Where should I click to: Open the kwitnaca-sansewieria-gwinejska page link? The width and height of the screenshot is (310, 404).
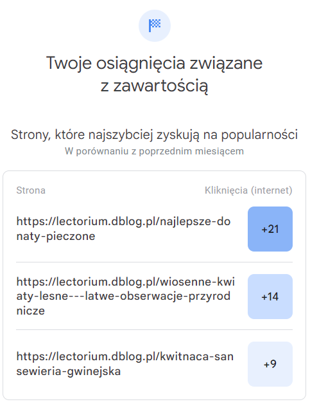pos(125,364)
